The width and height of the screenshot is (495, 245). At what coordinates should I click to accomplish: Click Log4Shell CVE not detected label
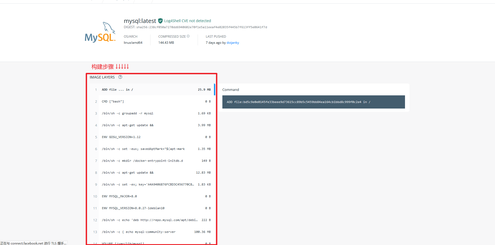coord(188,21)
